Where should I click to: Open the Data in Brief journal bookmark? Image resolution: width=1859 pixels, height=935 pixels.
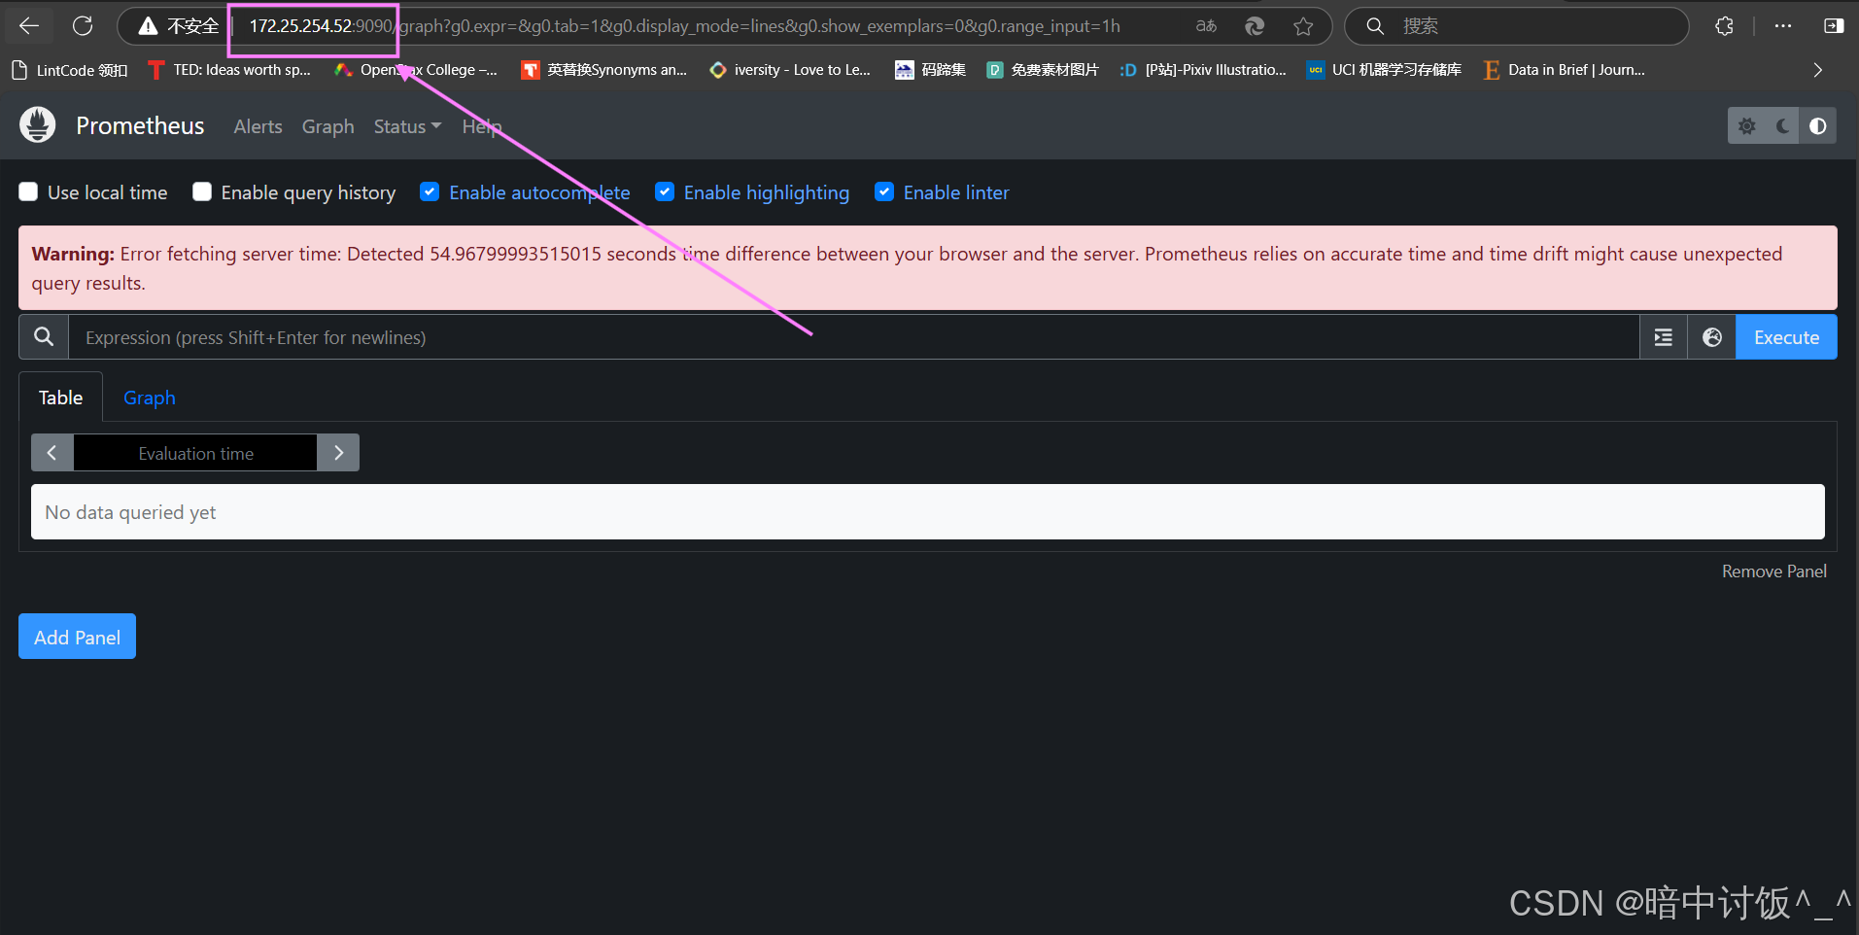pos(1565,70)
